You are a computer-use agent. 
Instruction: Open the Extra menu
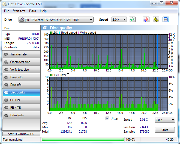32,11
